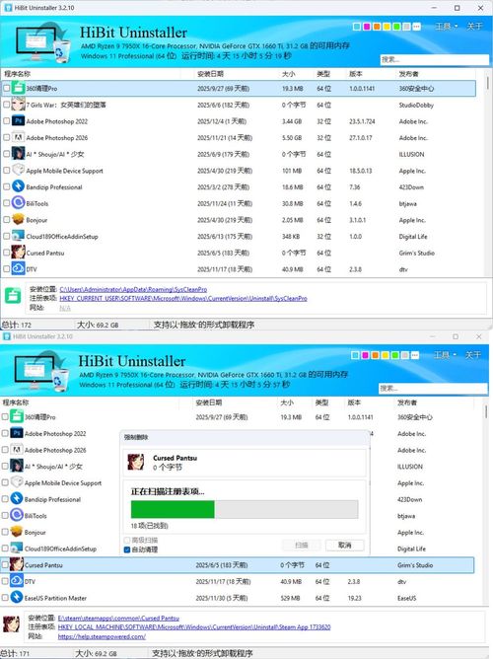Click 取消 button in force-remove dialog

pyautogui.click(x=344, y=546)
